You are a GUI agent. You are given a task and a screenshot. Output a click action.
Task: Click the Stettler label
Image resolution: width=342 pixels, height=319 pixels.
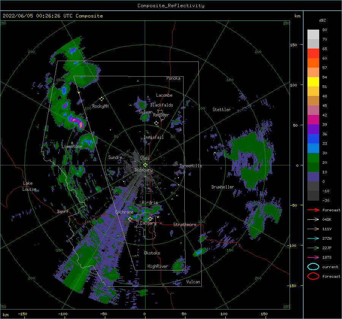222,110
